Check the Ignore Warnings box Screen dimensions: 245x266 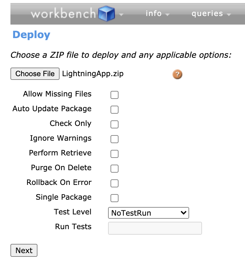[x=115, y=139]
